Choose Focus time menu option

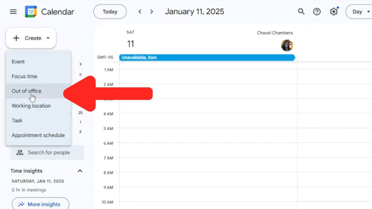click(x=24, y=77)
